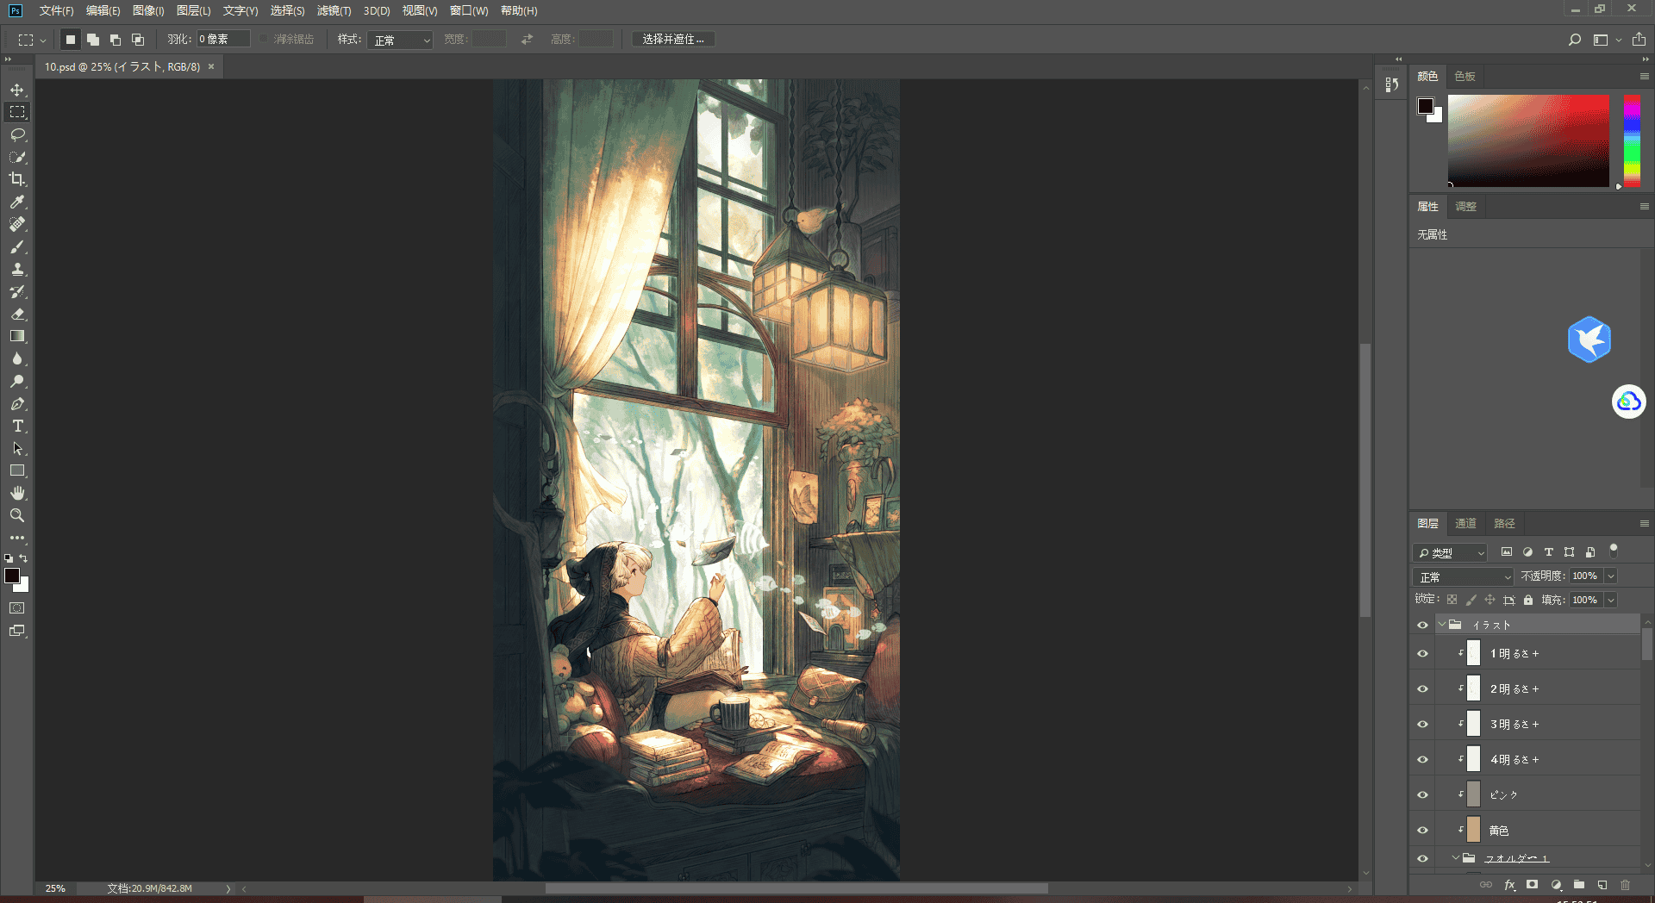This screenshot has height=903, width=1655.
Task: Click the hue spectrum slider strip
Action: pos(1632,140)
